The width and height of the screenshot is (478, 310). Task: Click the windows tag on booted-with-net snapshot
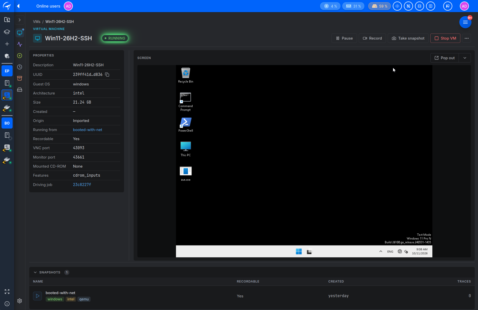click(x=55, y=299)
